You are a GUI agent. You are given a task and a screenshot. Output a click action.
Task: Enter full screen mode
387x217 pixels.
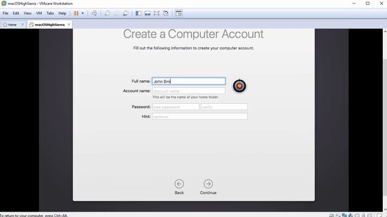(x=157, y=13)
